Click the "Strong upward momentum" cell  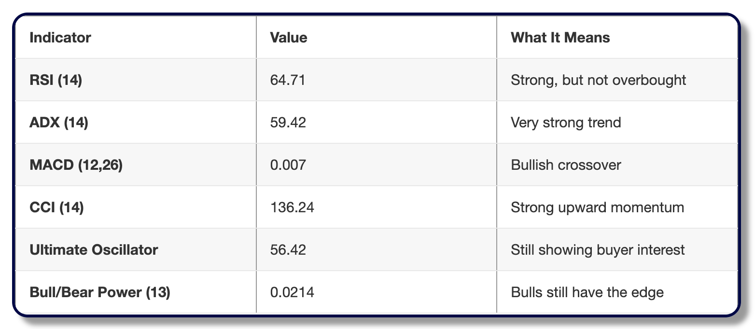click(597, 207)
